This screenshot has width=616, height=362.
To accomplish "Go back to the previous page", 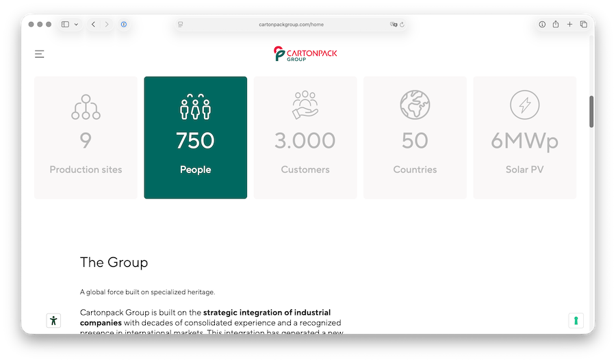I will pos(94,24).
